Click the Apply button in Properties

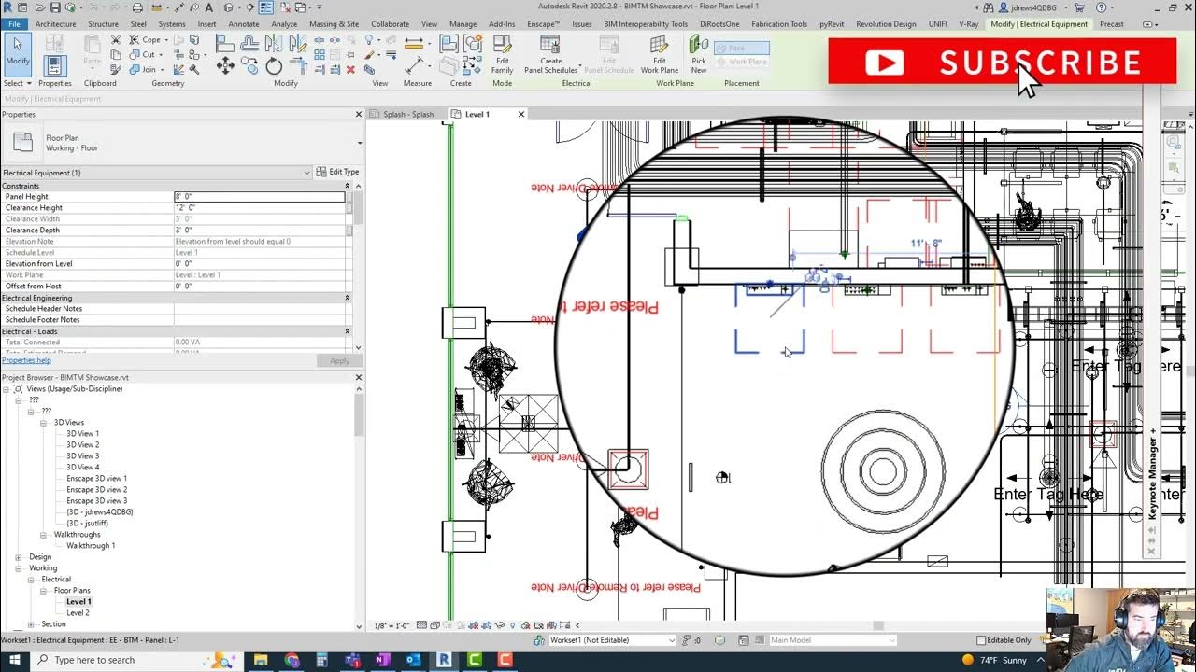[x=339, y=361]
